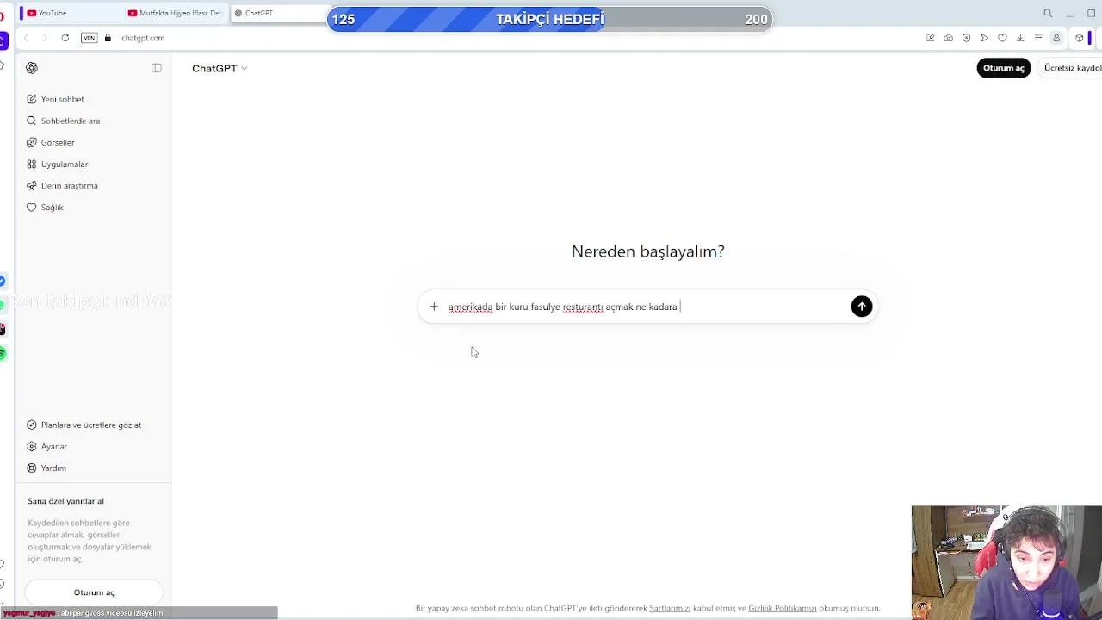The image size is (1102, 620).
Task: Open easy setup sliders icon in toolbar
Action: [1038, 38]
